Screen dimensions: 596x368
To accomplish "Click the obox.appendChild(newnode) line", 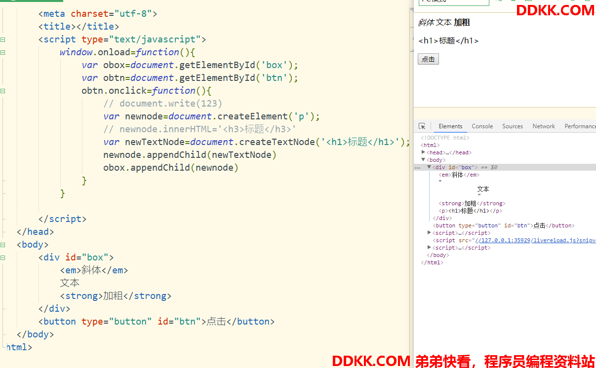I will point(171,168).
